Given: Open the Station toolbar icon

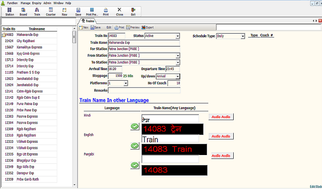Looking at the screenshot, I should 9,11.
